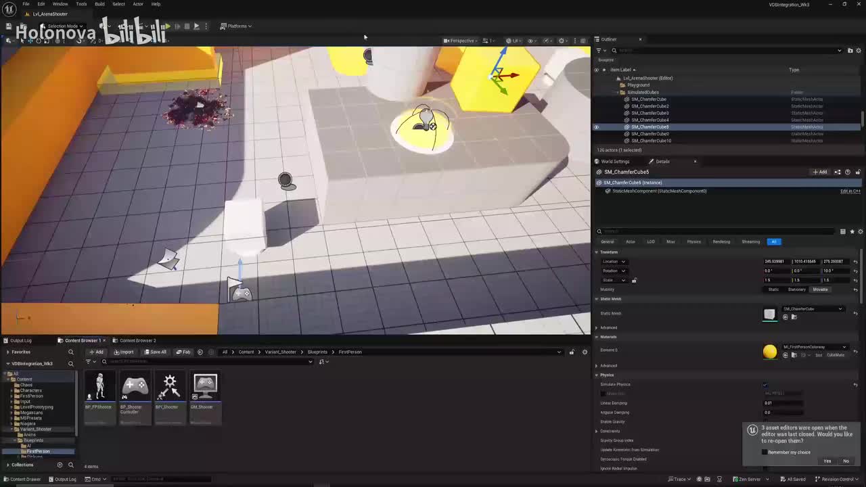
Task: Reset Mobility to default value
Action: coord(855,289)
